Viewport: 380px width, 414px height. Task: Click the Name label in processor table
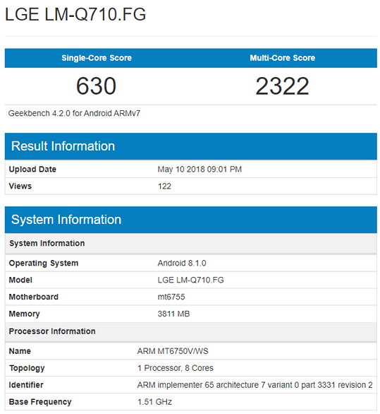20,351
